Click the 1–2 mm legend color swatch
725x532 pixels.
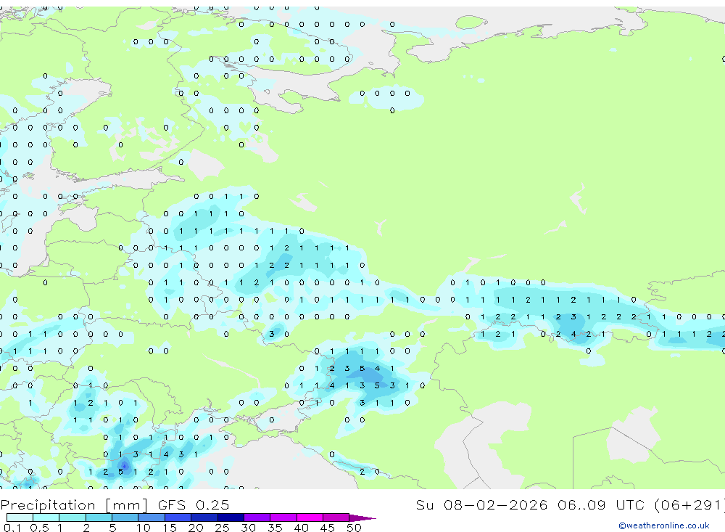pyautogui.click(x=72, y=517)
